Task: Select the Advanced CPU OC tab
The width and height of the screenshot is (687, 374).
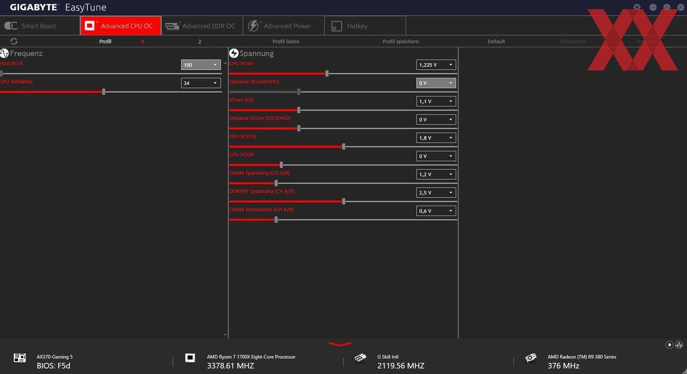Action: point(121,26)
